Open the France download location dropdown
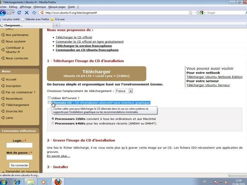247x185 pixels. [124, 91]
